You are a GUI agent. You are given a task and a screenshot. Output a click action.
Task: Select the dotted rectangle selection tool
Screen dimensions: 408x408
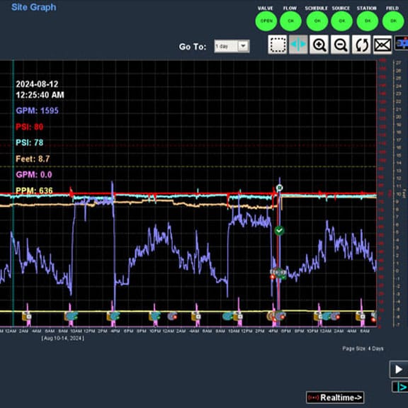click(x=278, y=45)
